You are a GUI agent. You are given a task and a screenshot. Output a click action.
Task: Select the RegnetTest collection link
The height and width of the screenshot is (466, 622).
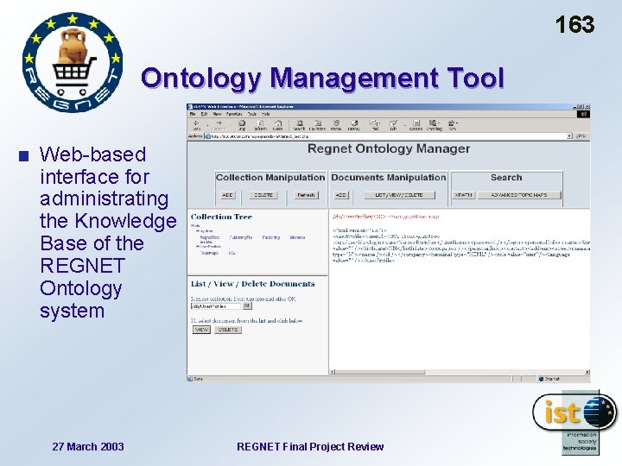210,237
